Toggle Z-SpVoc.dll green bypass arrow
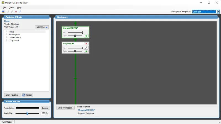The height and width of the screenshot is (124, 221). (x=86, y=51)
